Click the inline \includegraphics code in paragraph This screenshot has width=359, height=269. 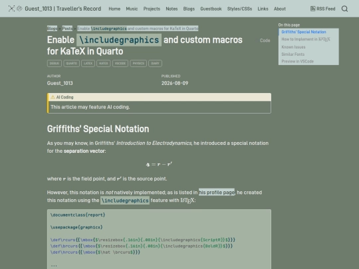pos(125,201)
